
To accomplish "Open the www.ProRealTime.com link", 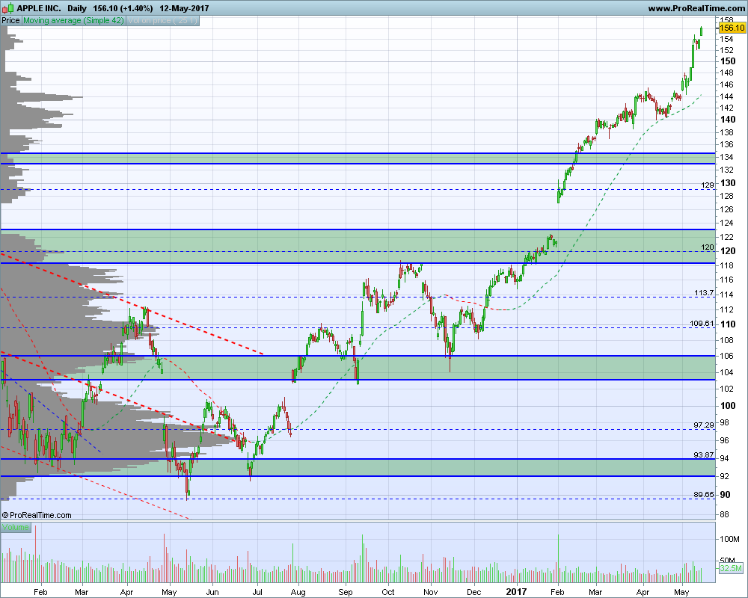I will (x=696, y=8).
